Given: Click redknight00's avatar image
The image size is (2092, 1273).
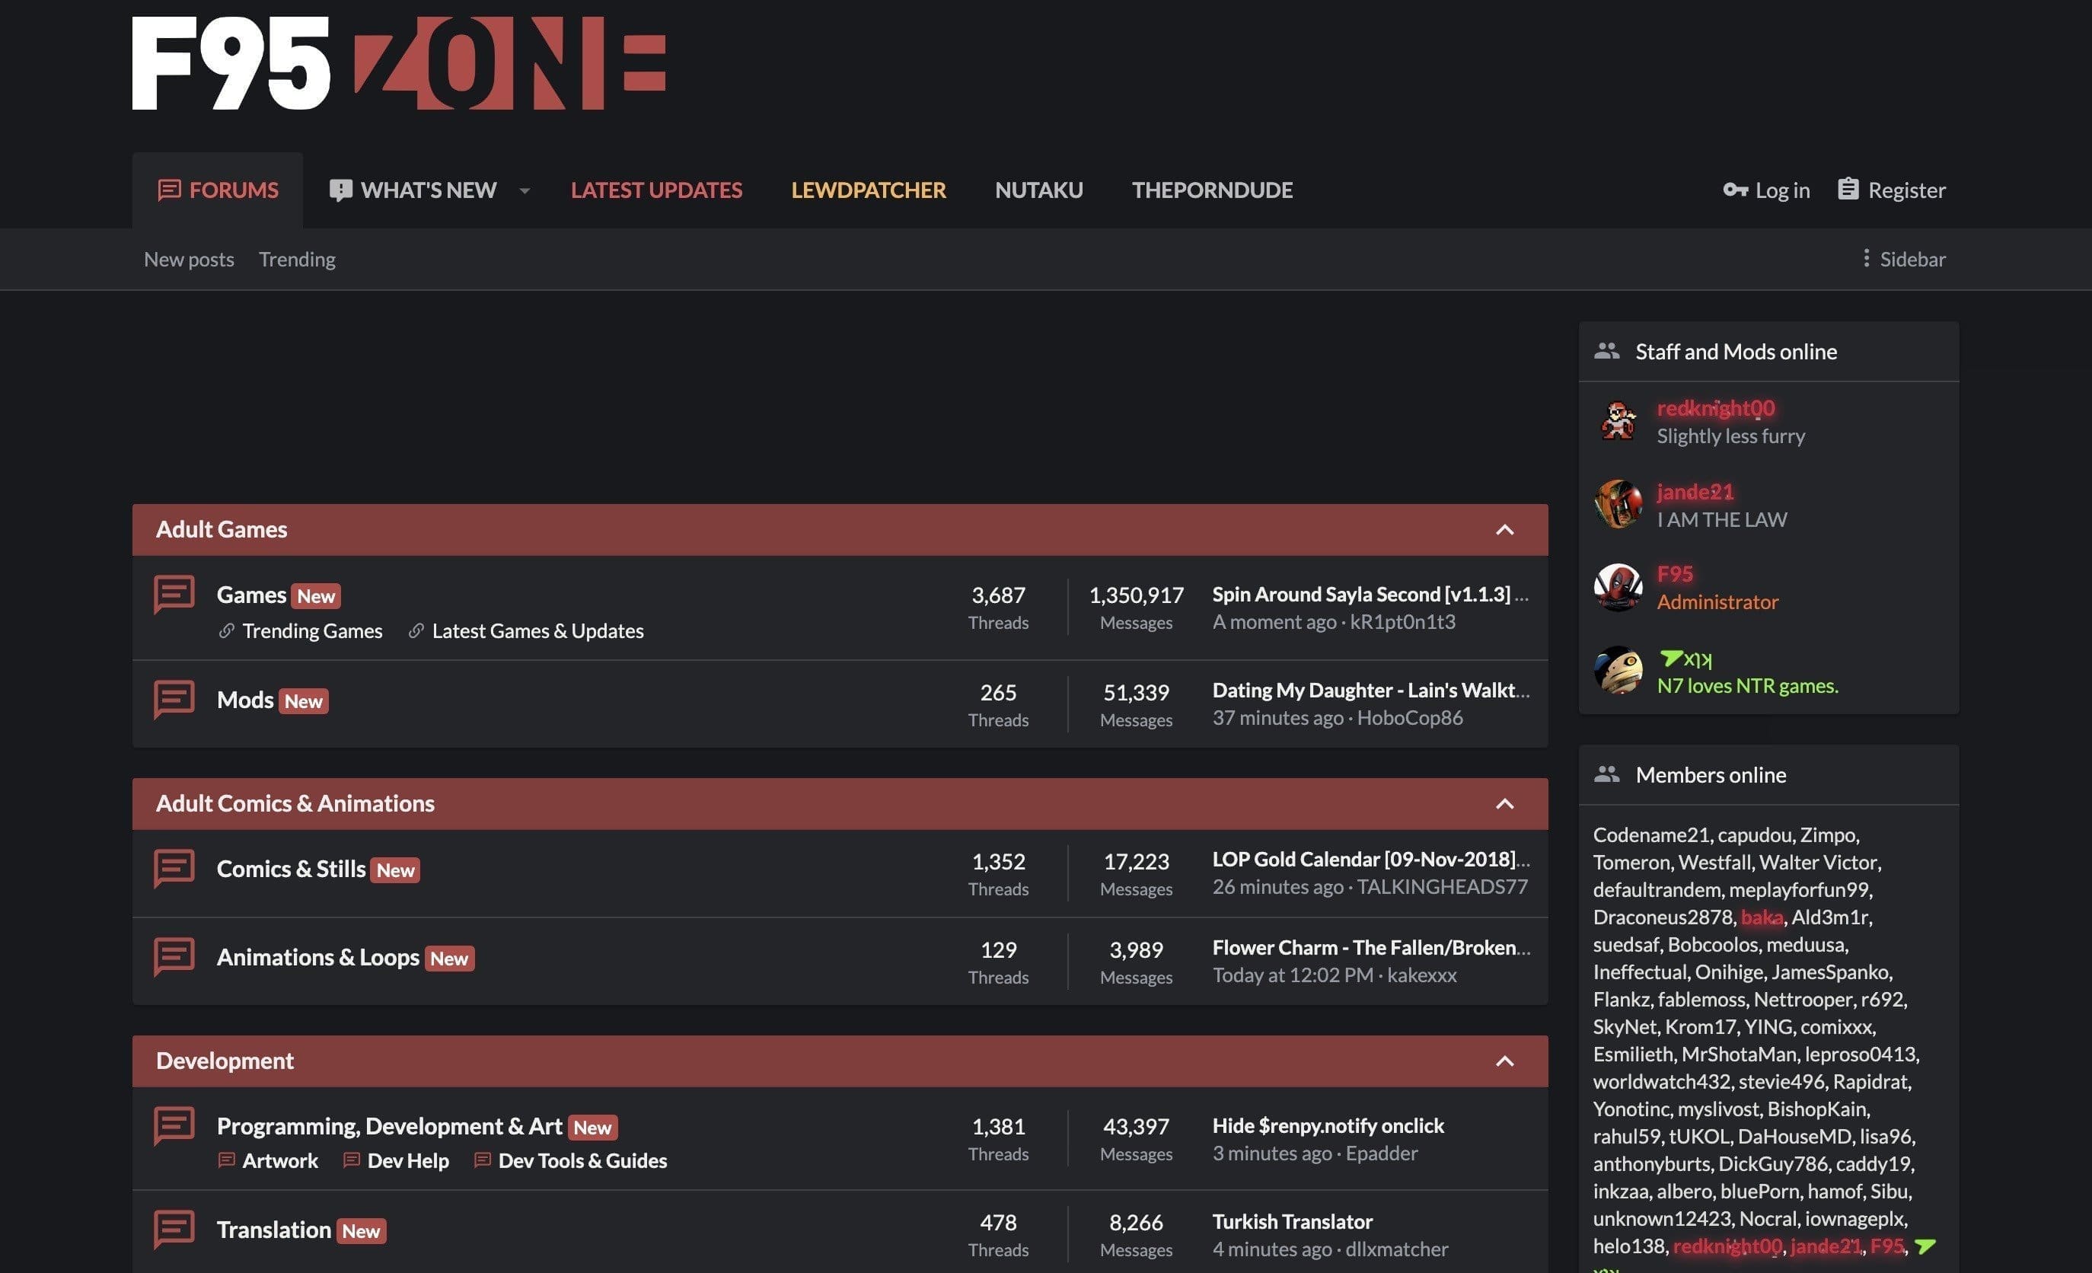Looking at the screenshot, I should point(1618,421).
